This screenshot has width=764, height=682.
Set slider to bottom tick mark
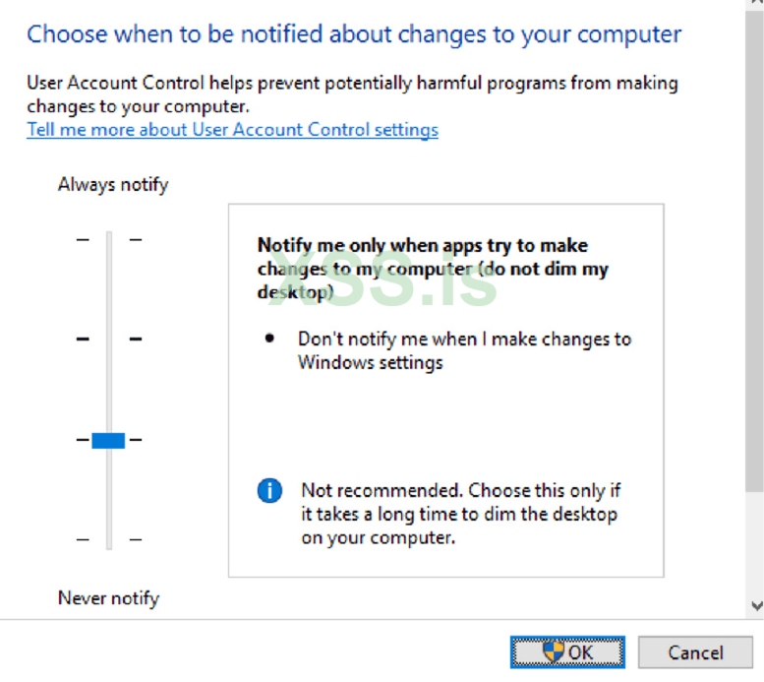[109, 539]
